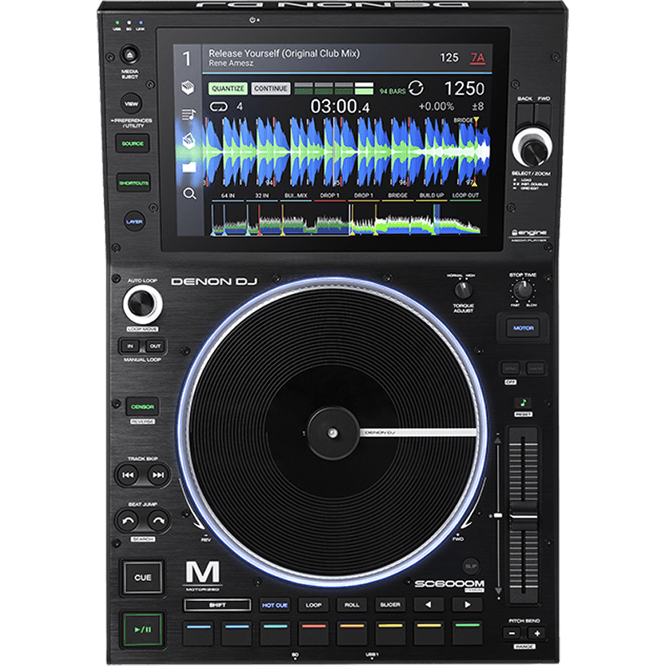This screenshot has height=666, width=666.
Task: Tap the track title Release Yourself
Action: (x=284, y=53)
